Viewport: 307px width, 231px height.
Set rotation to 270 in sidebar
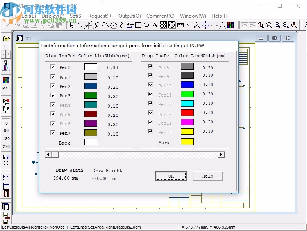click(x=6, y=146)
